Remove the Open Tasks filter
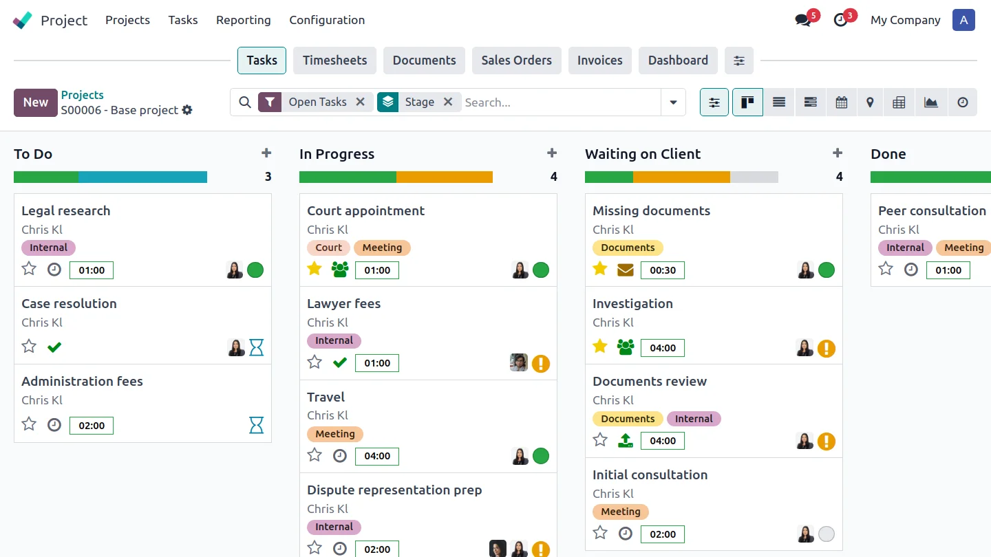This screenshot has width=991, height=557. (x=360, y=102)
